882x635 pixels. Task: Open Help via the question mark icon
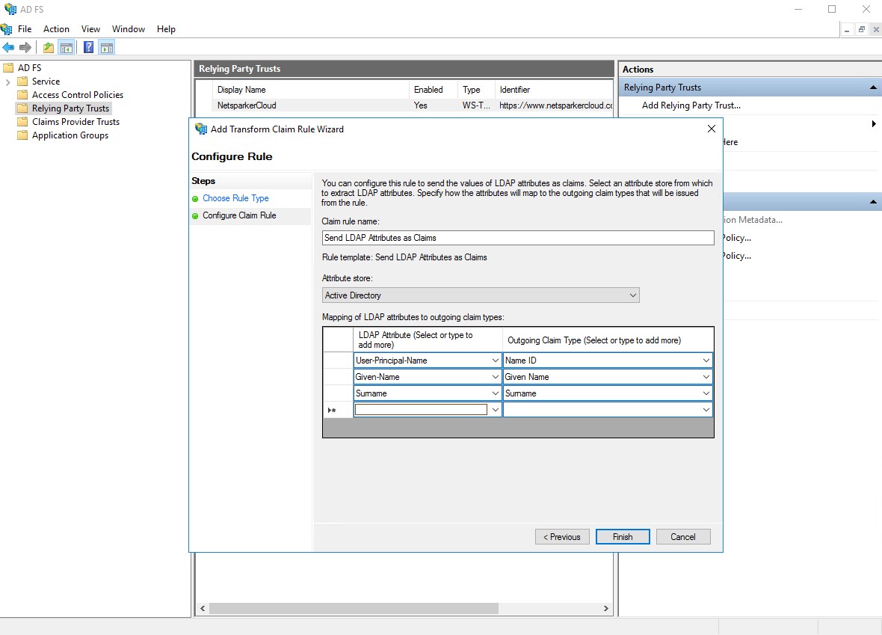click(89, 48)
